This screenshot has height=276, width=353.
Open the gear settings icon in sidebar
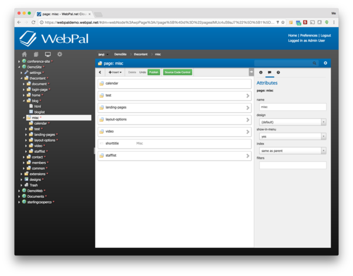click(x=59, y=54)
